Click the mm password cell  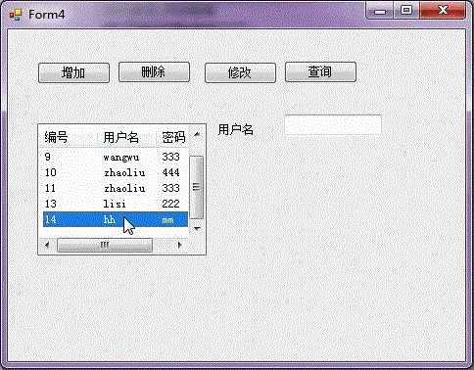click(x=167, y=220)
